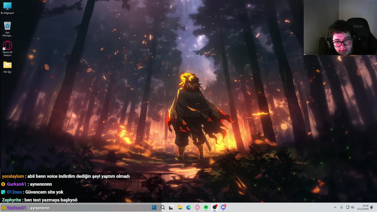This screenshot has height=212, width=377.
Task: Open the volume speaker tray icon
Action: pyautogui.click(x=353, y=207)
